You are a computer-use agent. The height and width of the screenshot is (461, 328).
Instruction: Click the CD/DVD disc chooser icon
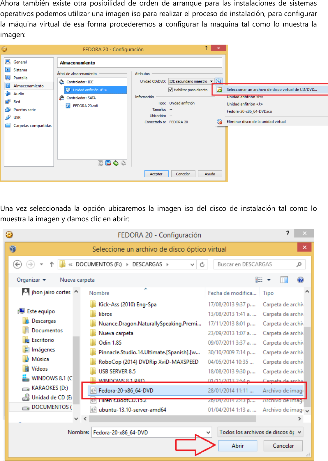218,81
